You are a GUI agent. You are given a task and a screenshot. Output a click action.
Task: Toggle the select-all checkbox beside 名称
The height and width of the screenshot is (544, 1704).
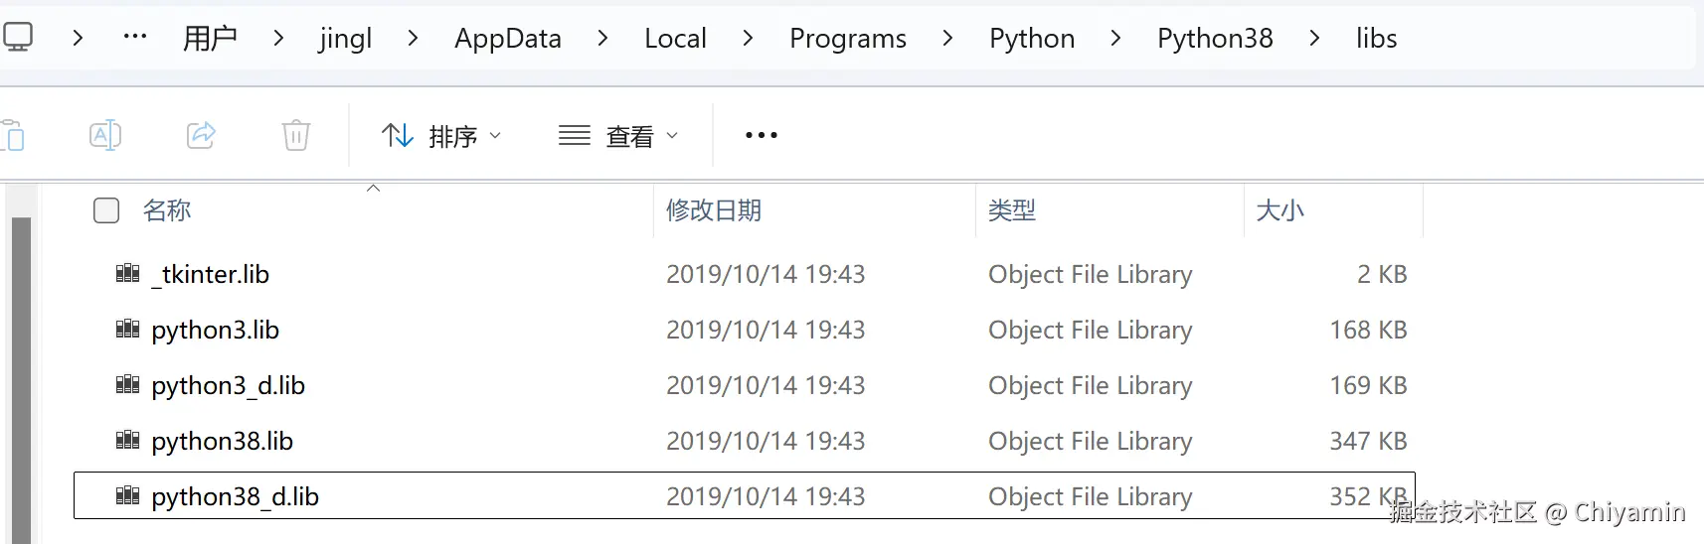point(106,210)
